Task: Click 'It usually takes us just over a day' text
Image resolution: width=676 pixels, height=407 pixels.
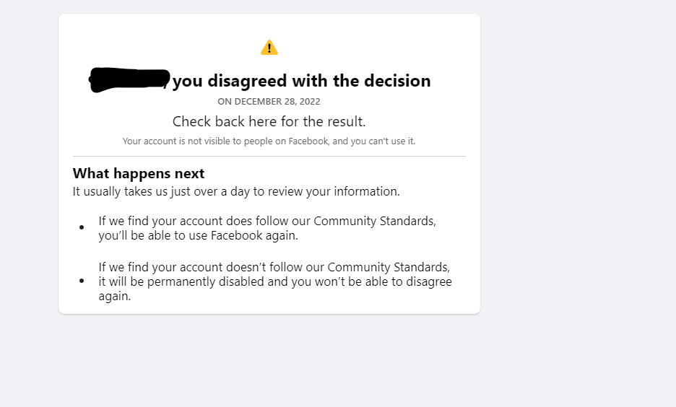Action: tap(236, 191)
